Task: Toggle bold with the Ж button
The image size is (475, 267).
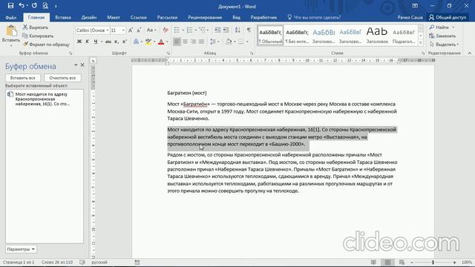Action: [79, 42]
